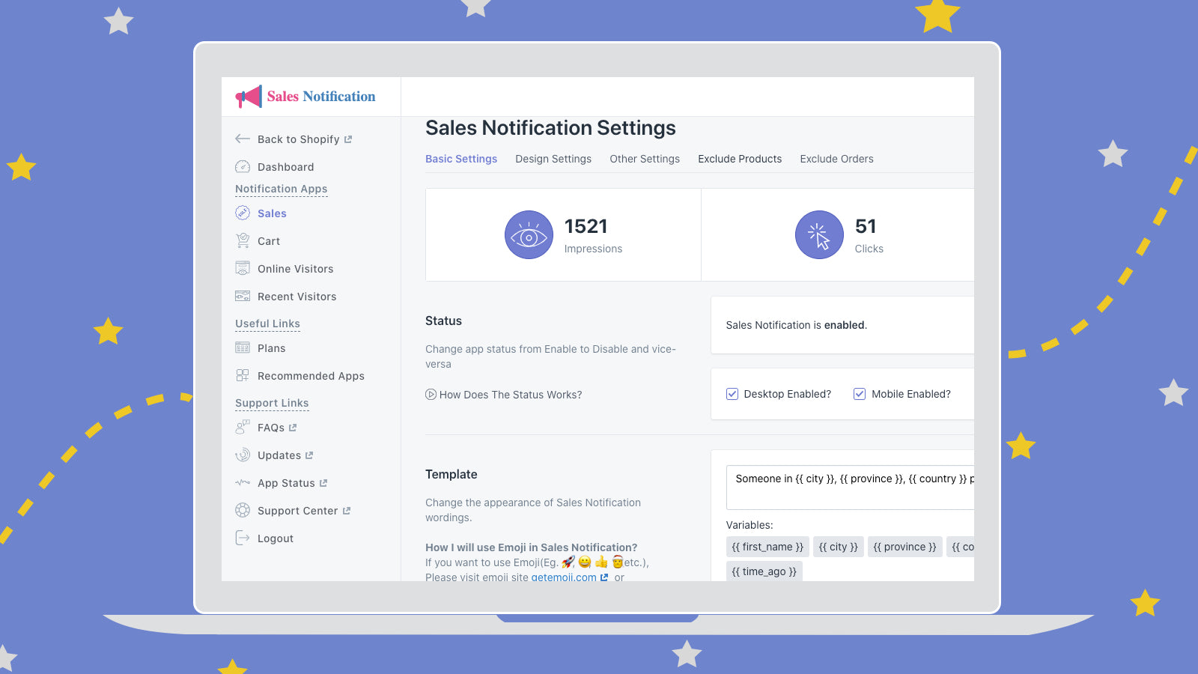
Task: Toggle the Mobile Enabled checkbox
Action: (x=860, y=394)
